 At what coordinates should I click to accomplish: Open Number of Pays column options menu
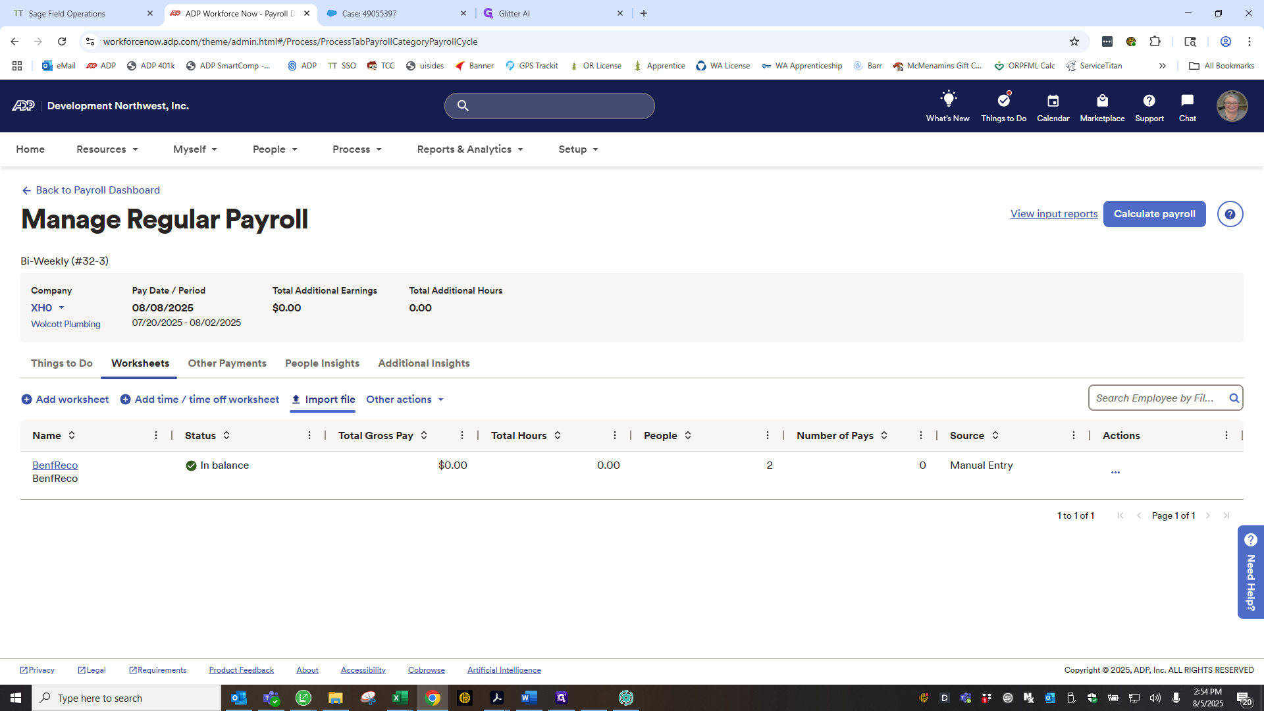(x=921, y=435)
